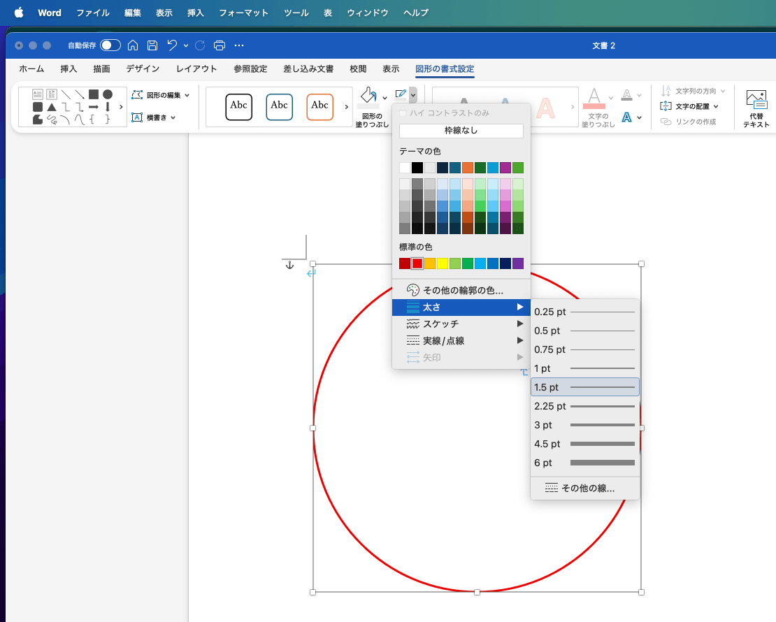Viewport: 776px width, 622px height.
Task: Switch to the レイアウト ribbon tab
Action: [x=196, y=68]
